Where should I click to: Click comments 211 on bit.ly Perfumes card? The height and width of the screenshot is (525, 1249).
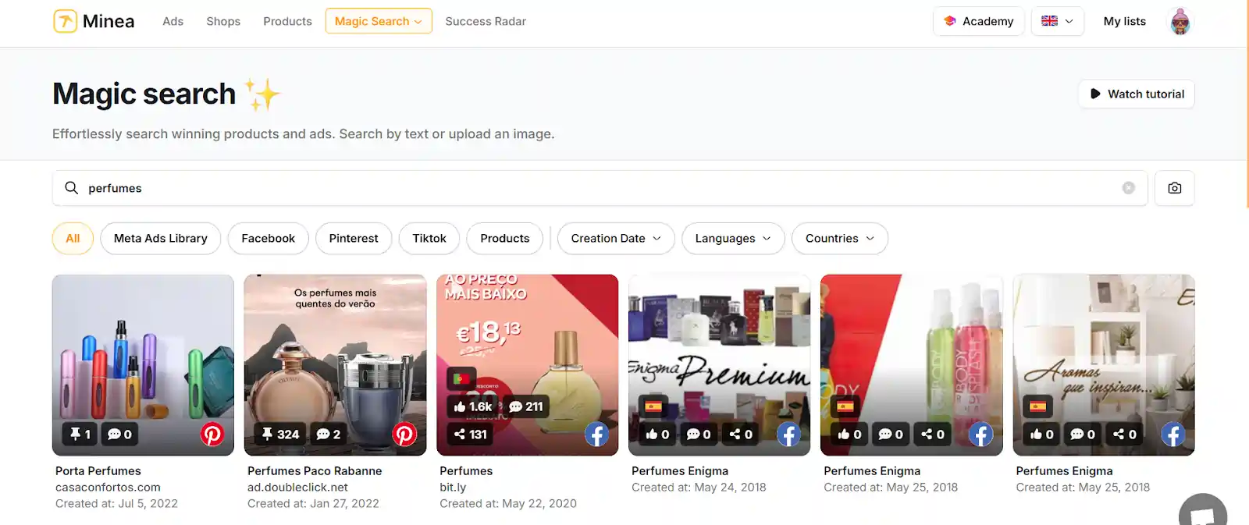tap(525, 406)
